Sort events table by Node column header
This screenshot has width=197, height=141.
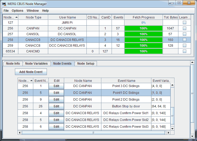[25, 81]
